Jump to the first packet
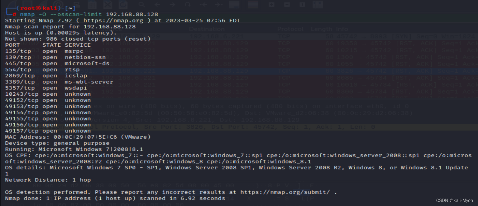 coord(203,5)
